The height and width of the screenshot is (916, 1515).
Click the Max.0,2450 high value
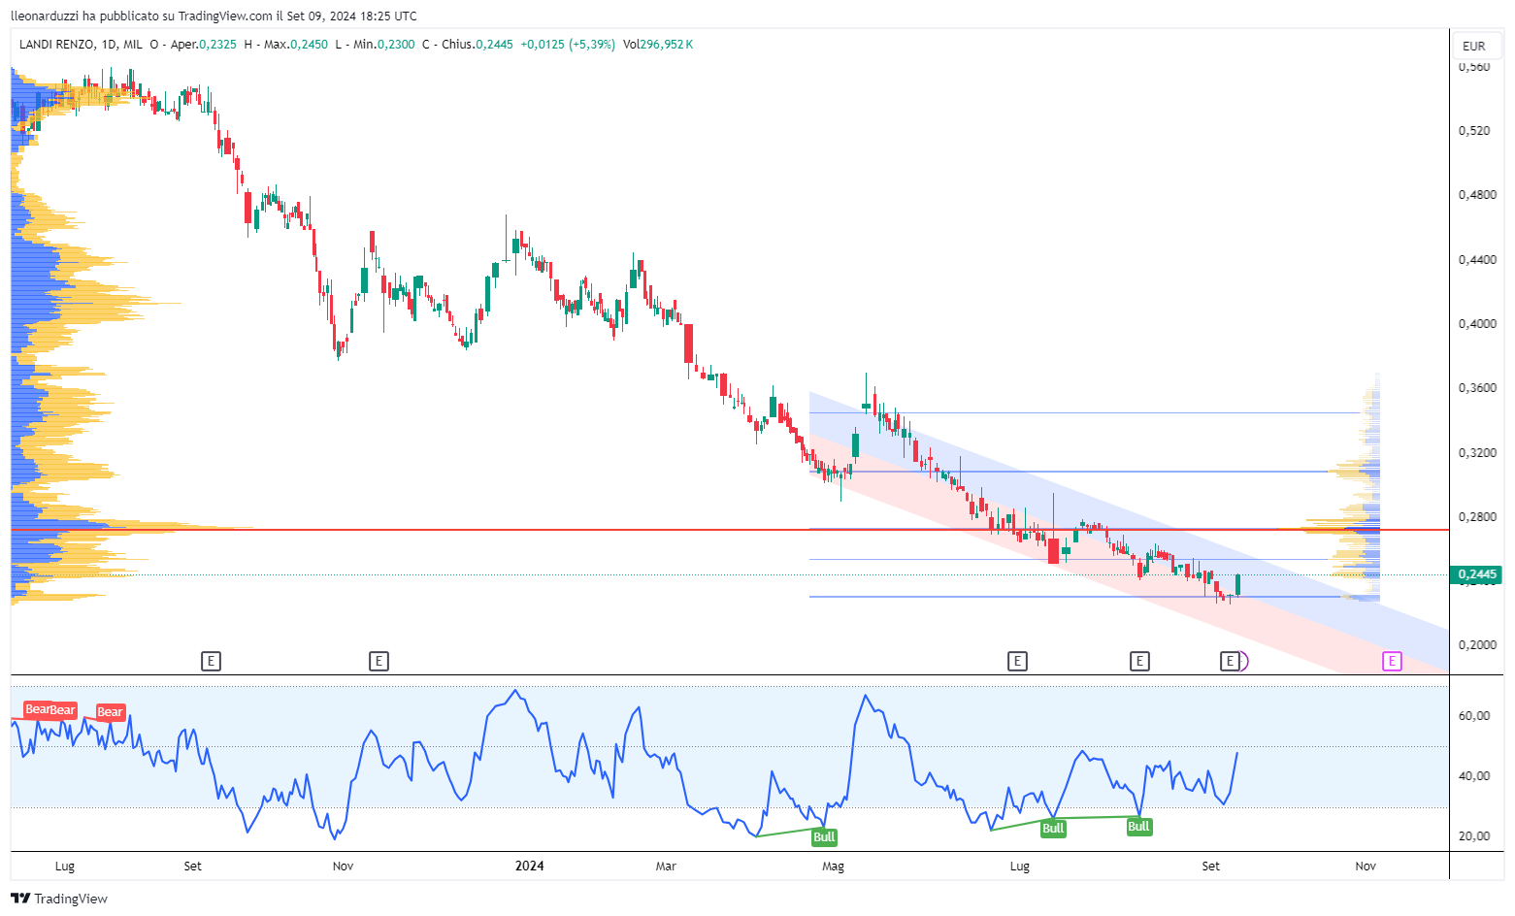pyautogui.click(x=296, y=45)
